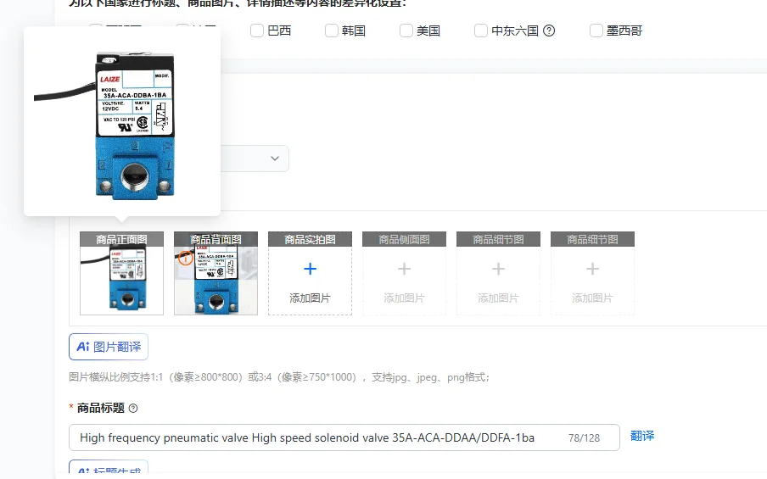The image size is (767, 479).
Task: Click orange warning icon on 商品背面图
Action: pyautogui.click(x=186, y=258)
